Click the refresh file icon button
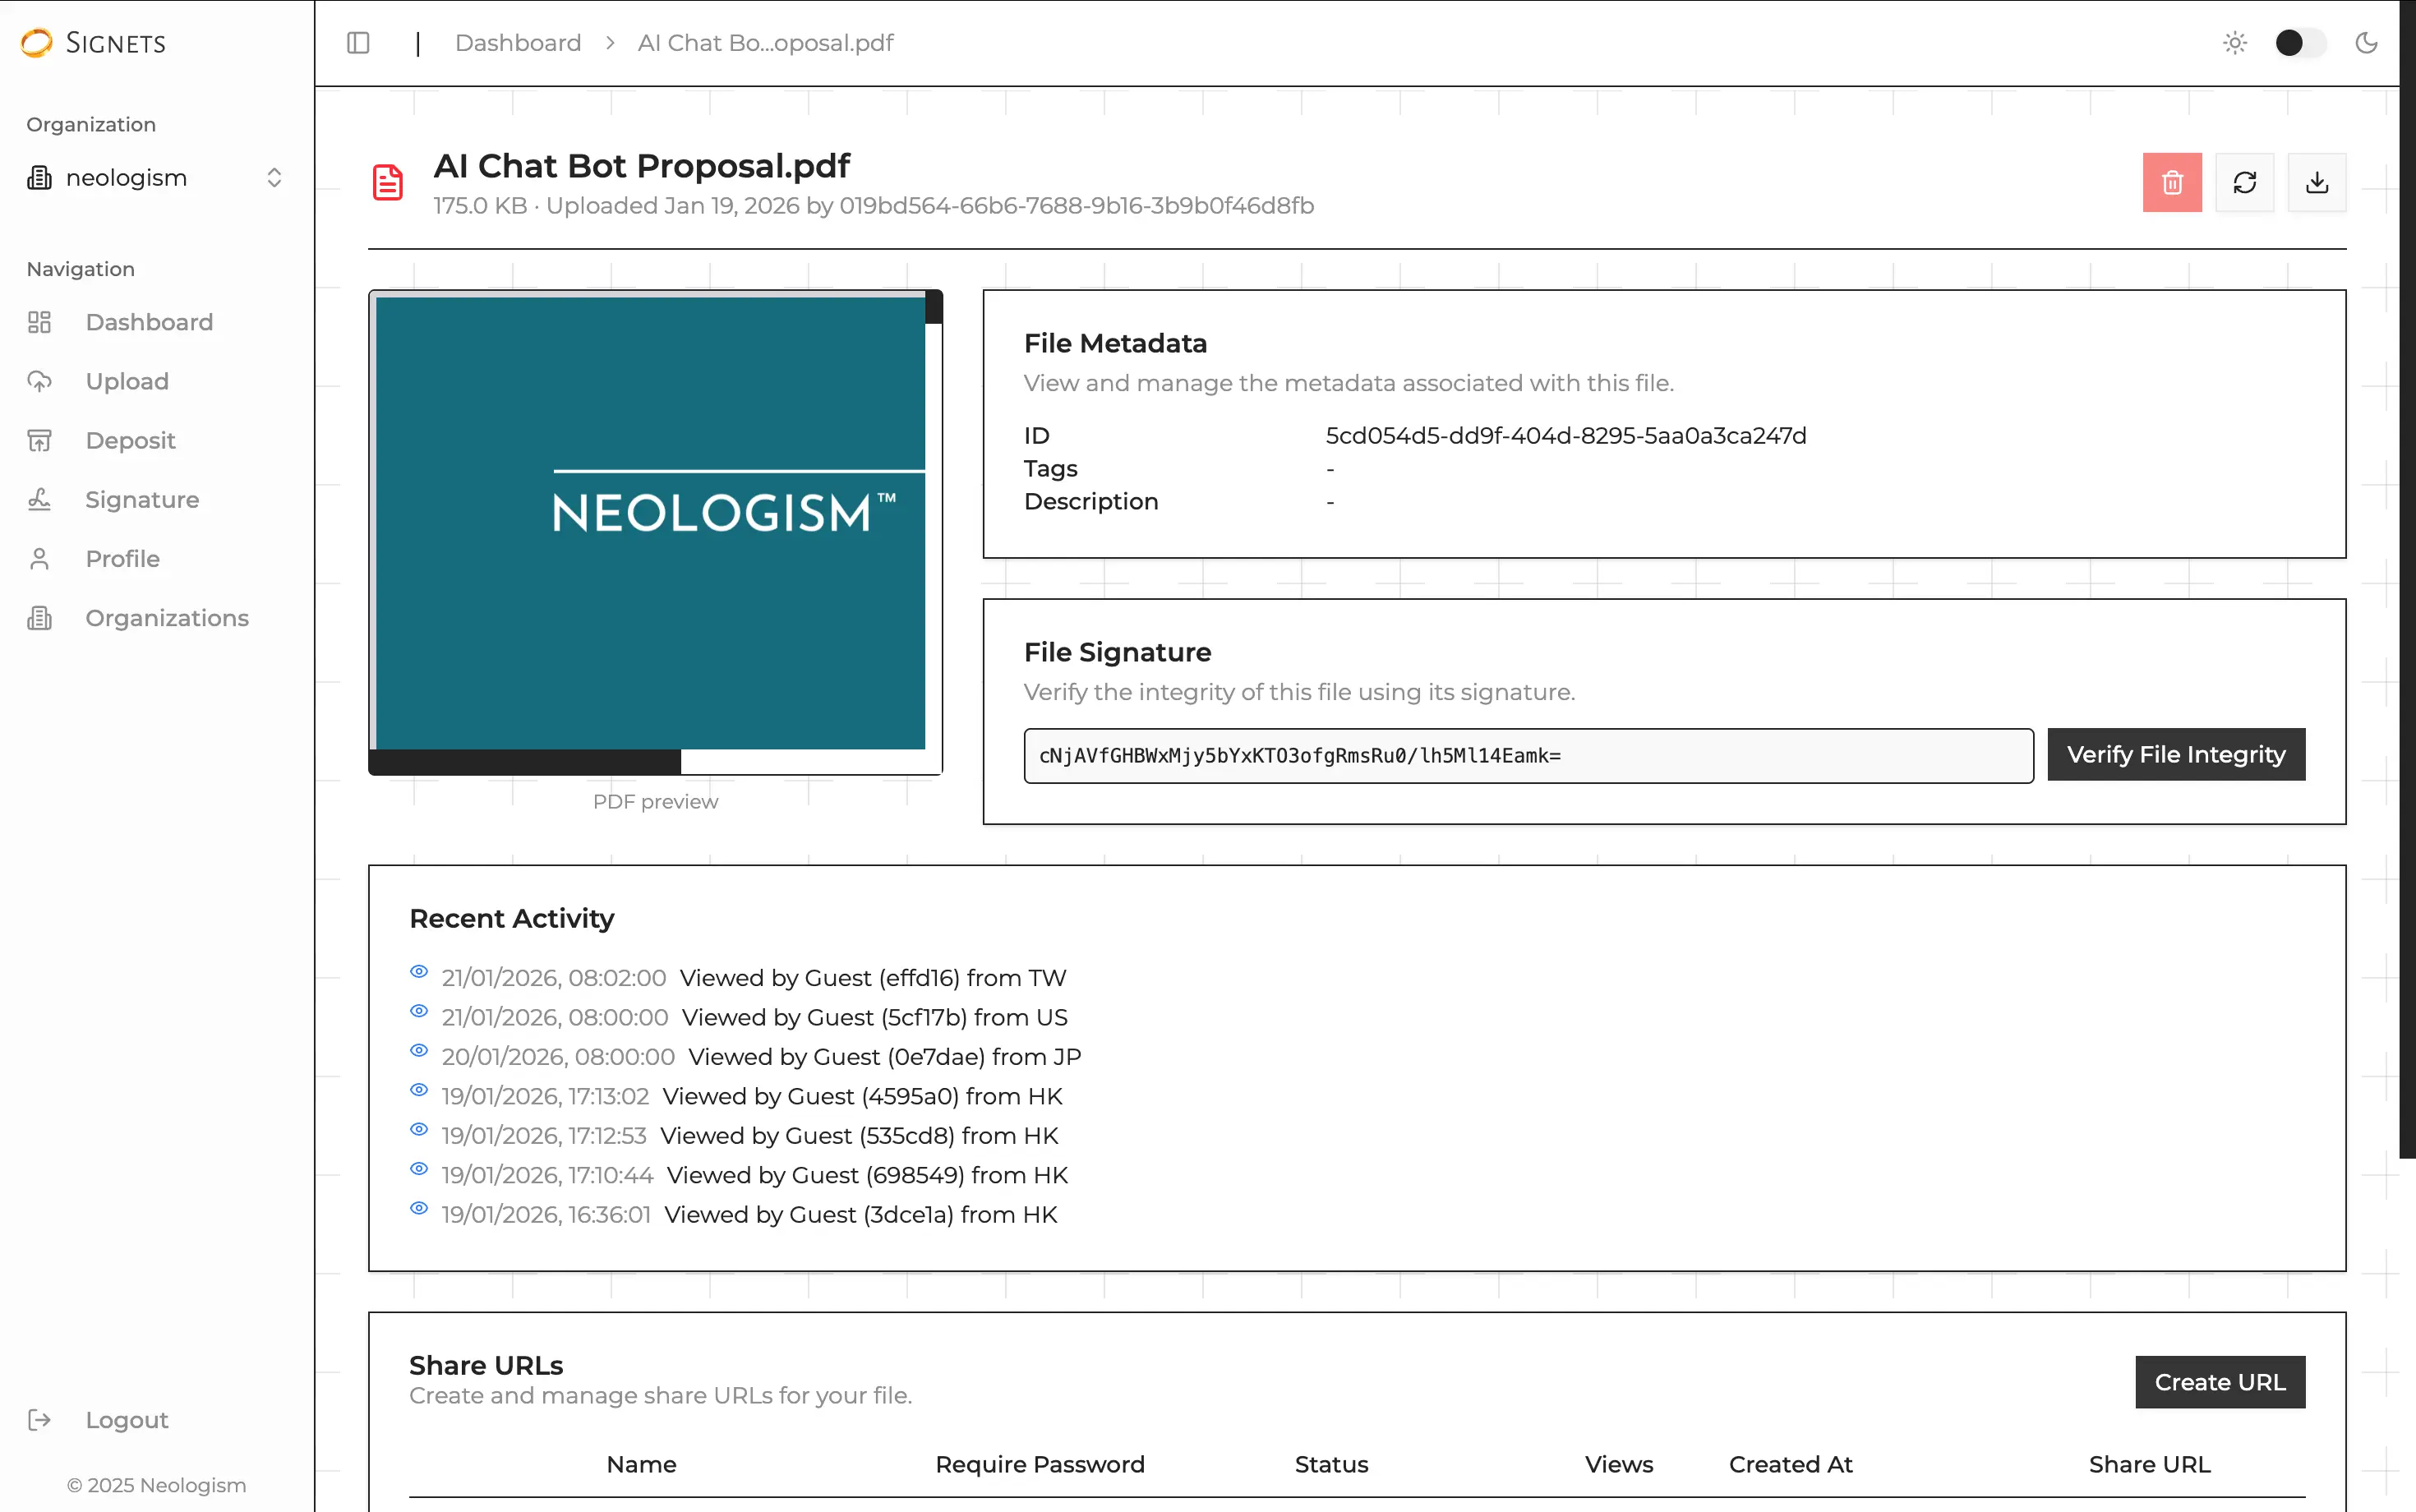The height and width of the screenshot is (1512, 2416). (x=2244, y=183)
